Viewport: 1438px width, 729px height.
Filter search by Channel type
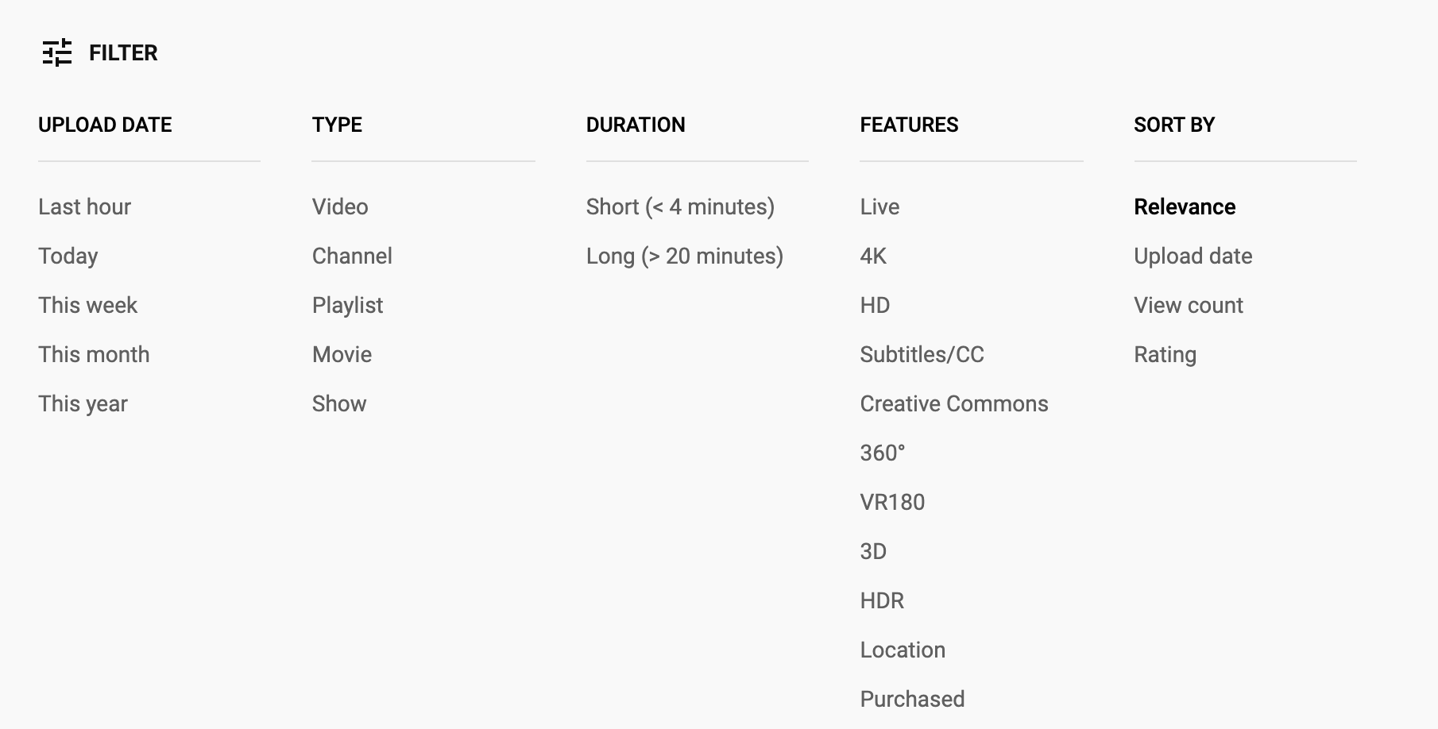[352, 256]
